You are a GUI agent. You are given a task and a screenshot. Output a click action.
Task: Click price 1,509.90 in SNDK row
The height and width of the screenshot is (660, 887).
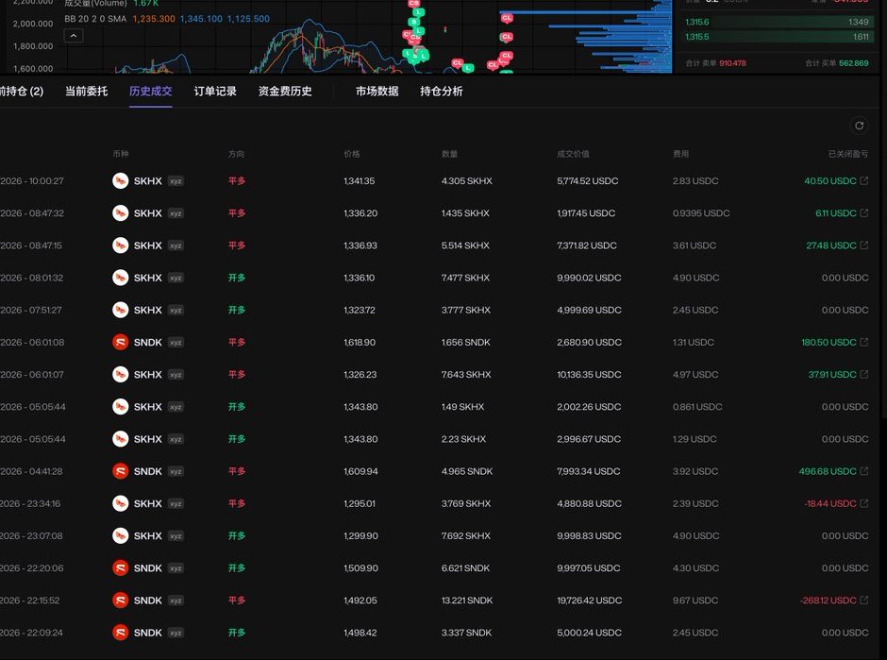coord(360,568)
